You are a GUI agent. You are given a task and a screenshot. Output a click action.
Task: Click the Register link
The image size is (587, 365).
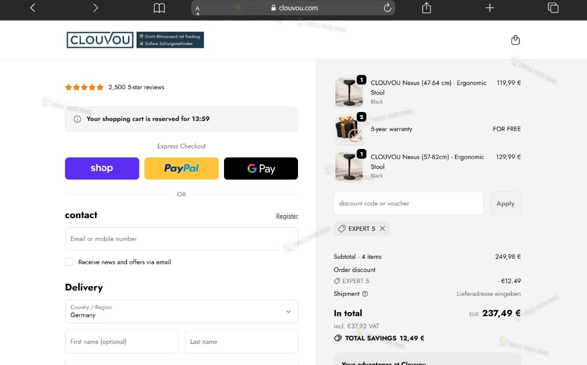(x=287, y=216)
